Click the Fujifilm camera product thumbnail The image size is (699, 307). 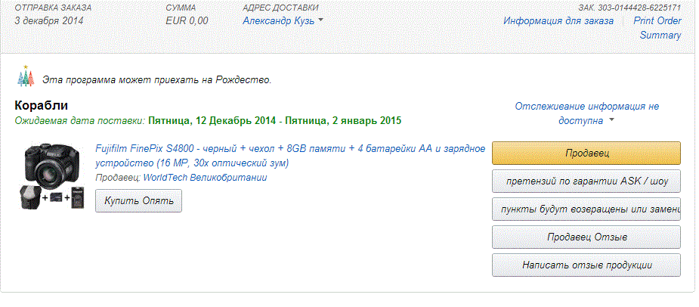pyautogui.click(x=51, y=175)
